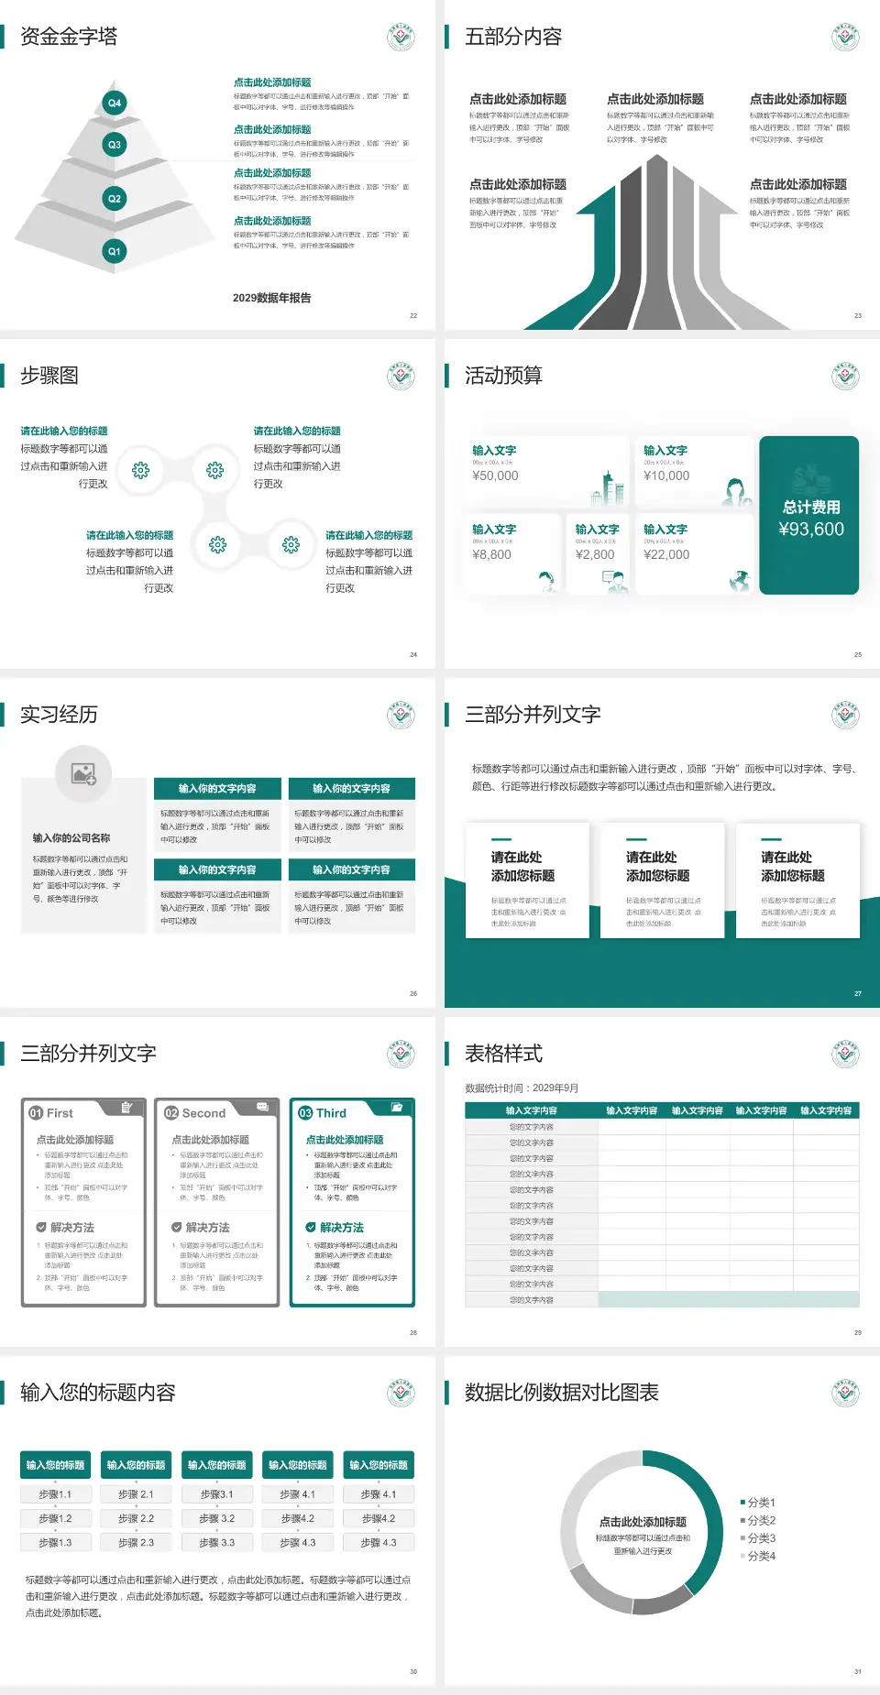This screenshot has height=1695, width=880.
Task: Click the checkmark beside 解决方法 in Second card
Action: [177, 1227]
